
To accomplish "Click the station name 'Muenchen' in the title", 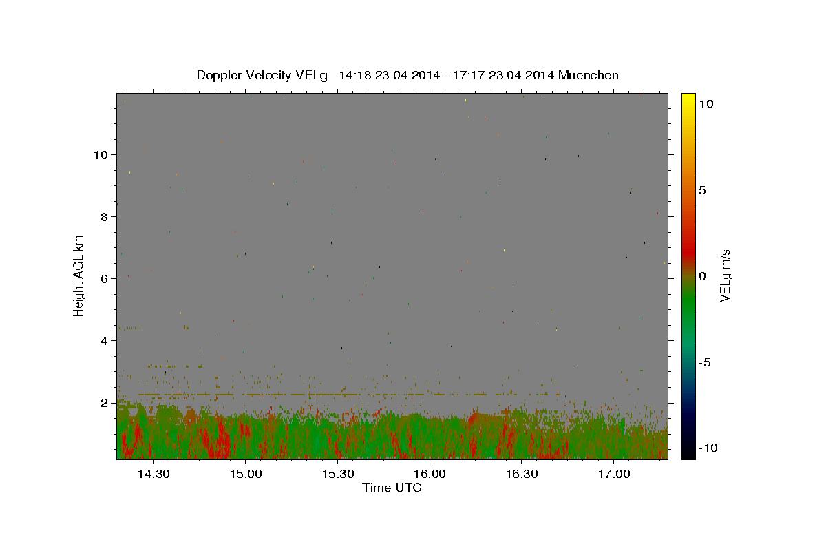I will tap(589, 75).
